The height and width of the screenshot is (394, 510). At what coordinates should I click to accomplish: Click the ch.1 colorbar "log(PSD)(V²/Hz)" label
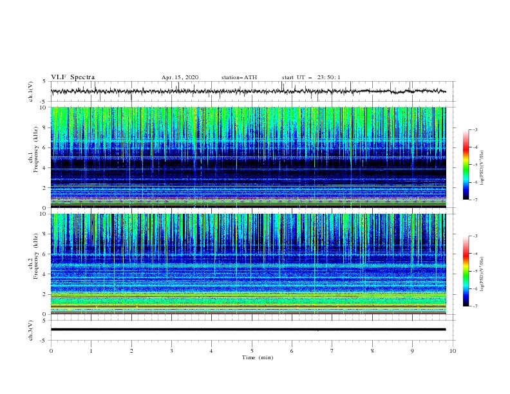pos(482,168)
